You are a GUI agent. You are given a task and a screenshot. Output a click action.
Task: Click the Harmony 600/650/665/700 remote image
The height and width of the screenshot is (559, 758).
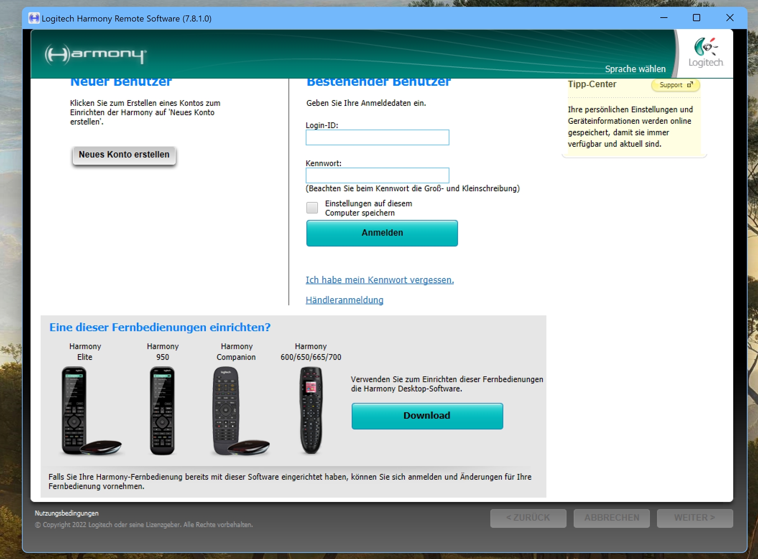311,410
